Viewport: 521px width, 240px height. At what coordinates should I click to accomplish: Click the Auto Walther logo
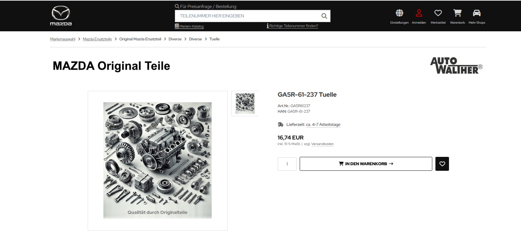[x=456, y=65]
